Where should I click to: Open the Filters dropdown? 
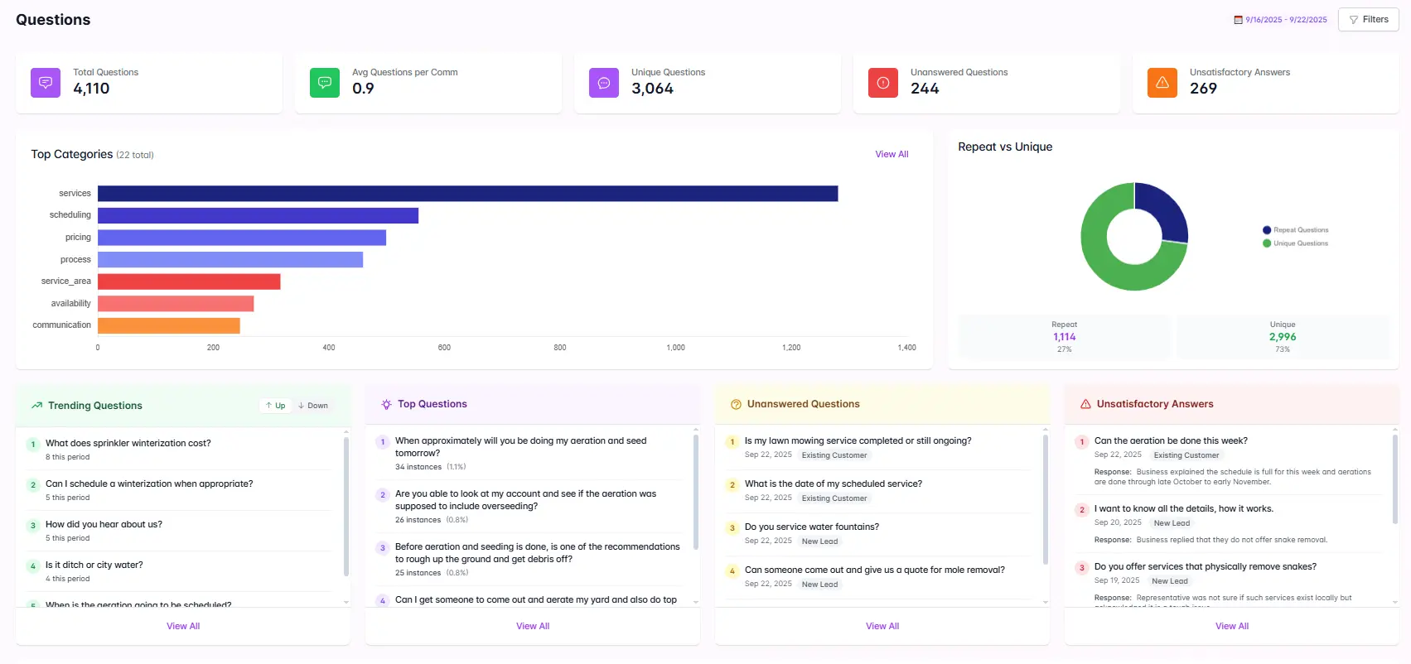tap(1368, 20)
